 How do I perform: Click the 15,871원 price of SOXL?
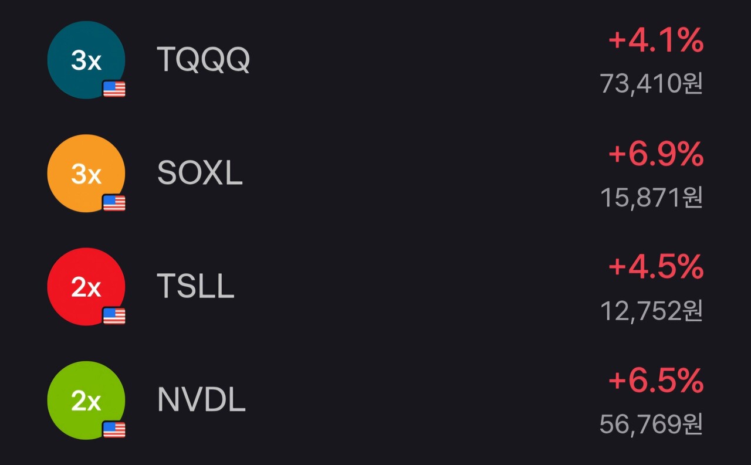point(651,198)
